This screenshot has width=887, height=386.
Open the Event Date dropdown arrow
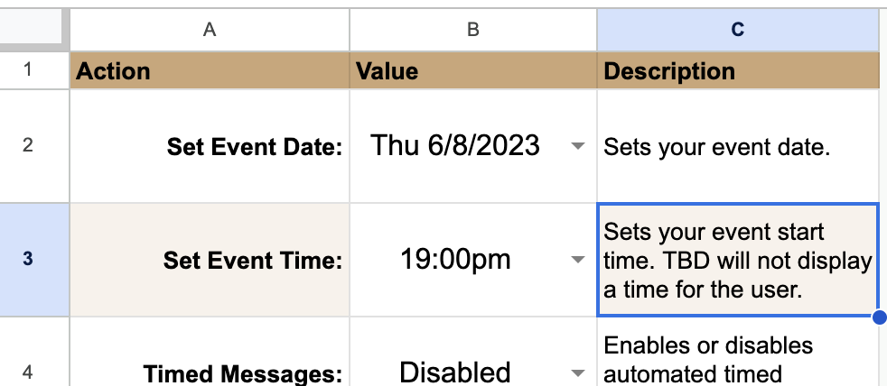tap(578, 146)
